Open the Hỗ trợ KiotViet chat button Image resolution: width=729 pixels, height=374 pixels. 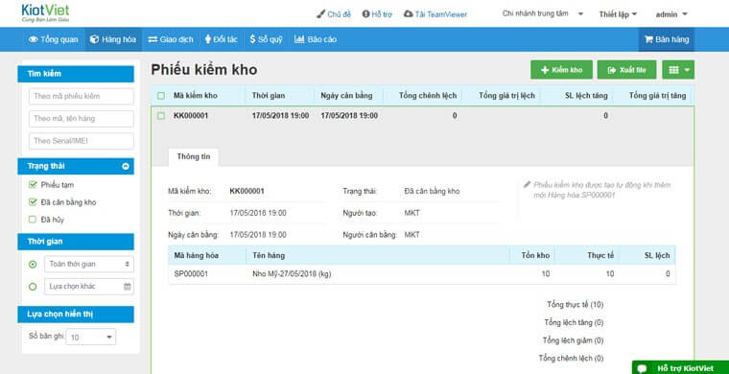click(680, 368)
